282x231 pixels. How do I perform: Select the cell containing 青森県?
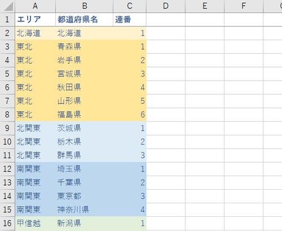click(85, 47)
